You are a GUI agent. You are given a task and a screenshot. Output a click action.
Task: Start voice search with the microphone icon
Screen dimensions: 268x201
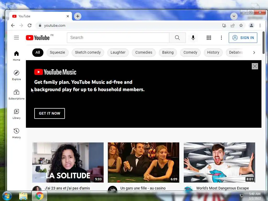coord(193,38)
